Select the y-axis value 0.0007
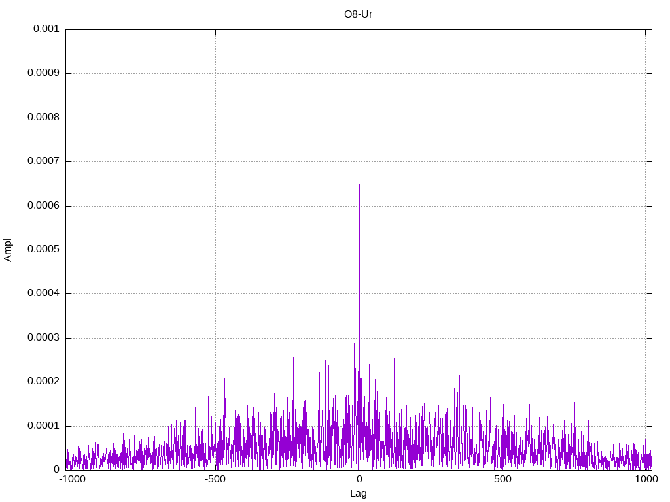670x502 pixels. pyautogui.click(x=43, y=161)
